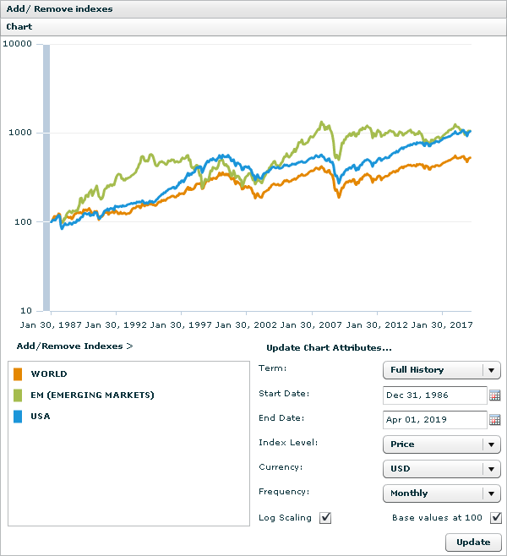
Task: Toggle the Log Scaling checkbox
Action: (x=325, y=518)
